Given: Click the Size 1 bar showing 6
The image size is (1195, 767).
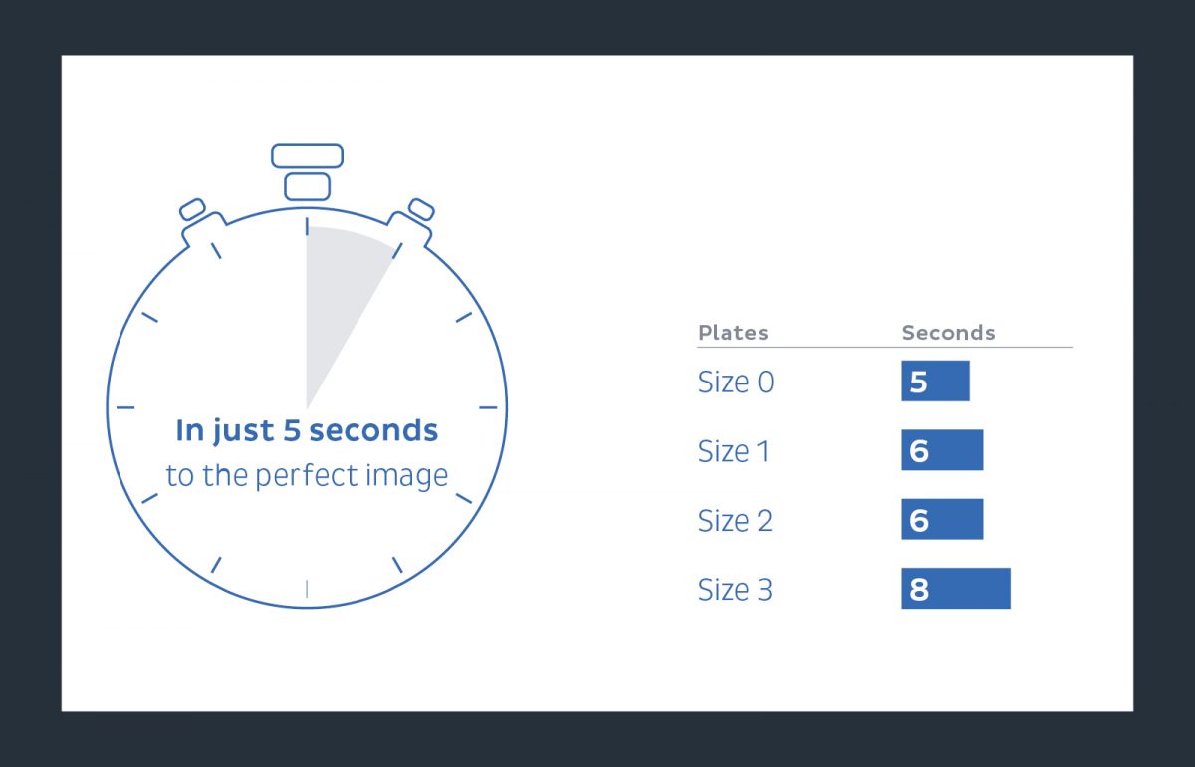Looking at the screenshot, I should tap(942, 450).
